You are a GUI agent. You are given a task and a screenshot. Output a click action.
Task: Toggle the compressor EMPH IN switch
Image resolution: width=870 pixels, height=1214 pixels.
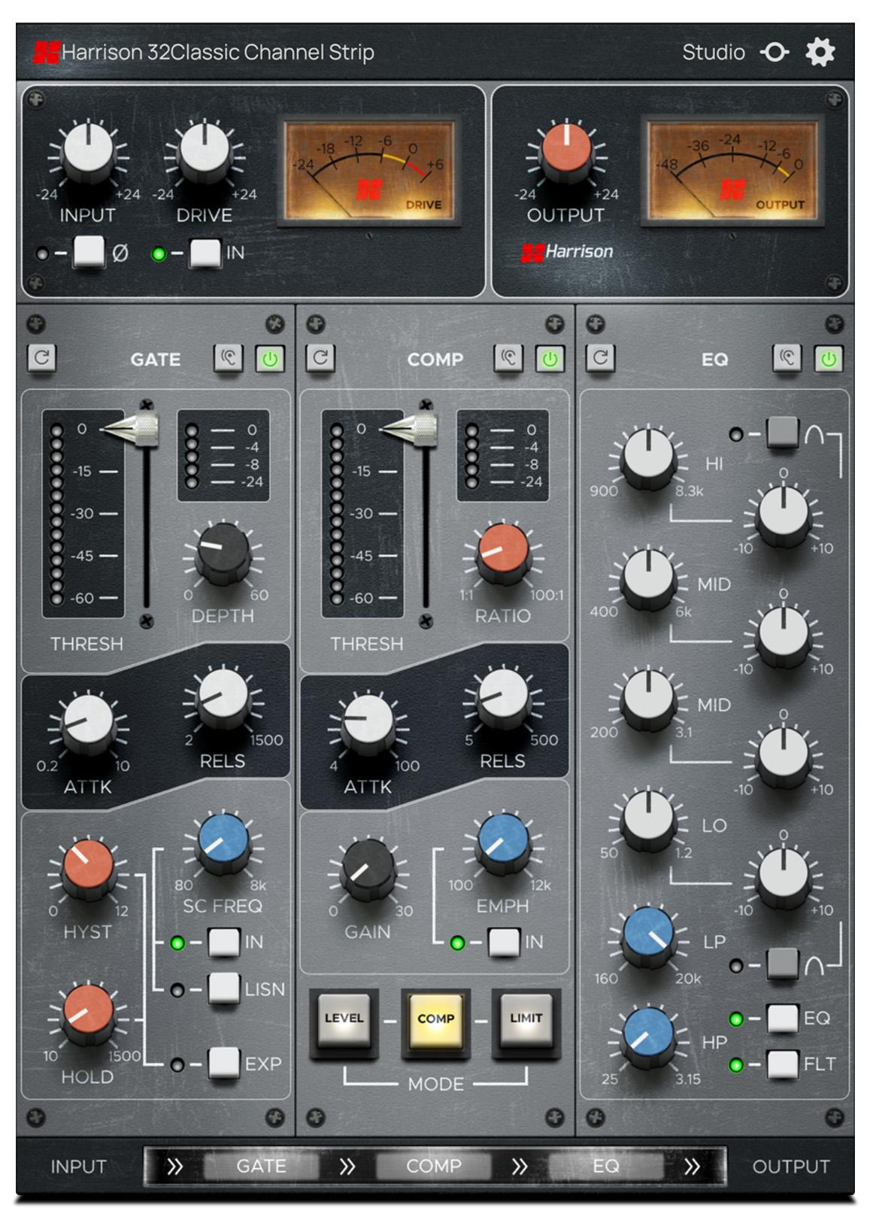(x=503, y=942)
